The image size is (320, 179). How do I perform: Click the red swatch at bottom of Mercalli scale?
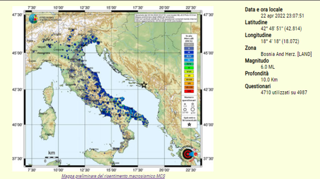coord(189,91)
